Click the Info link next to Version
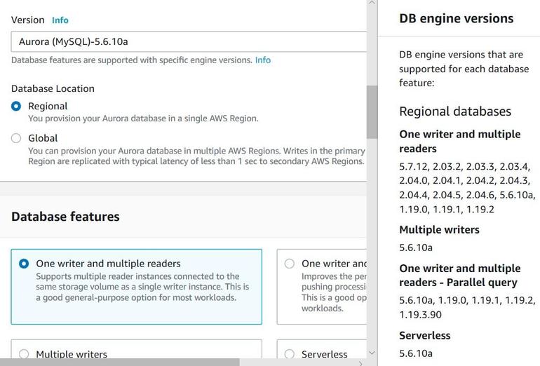 pyautogui.click(x=60, y=20)
